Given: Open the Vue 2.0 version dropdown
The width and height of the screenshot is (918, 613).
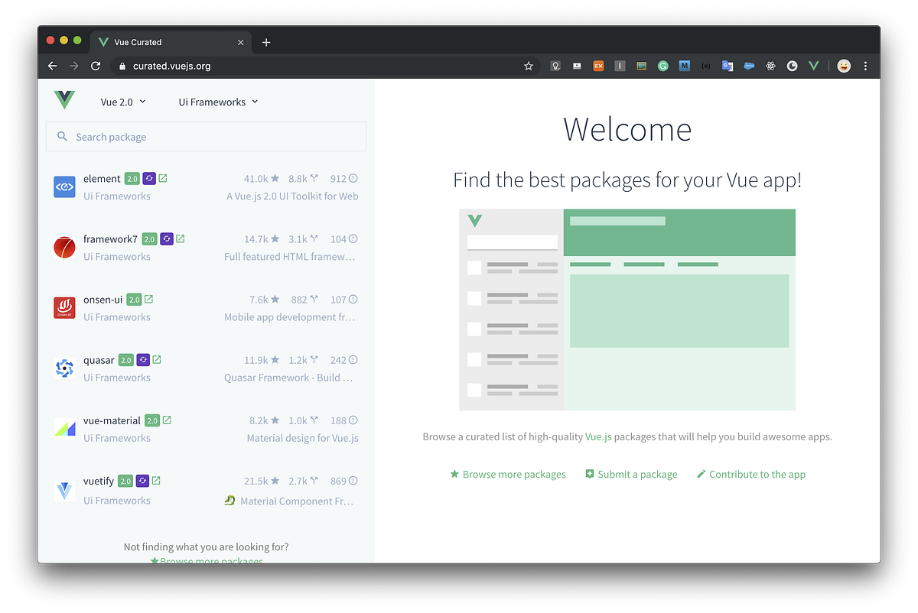Looking at the screenshot, I should click(x=122, y=101).
